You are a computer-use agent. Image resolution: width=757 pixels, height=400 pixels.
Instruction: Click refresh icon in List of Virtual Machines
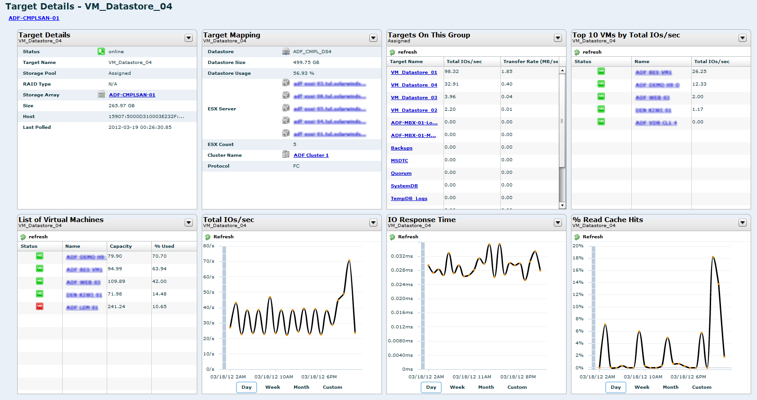tap(23, 237)
